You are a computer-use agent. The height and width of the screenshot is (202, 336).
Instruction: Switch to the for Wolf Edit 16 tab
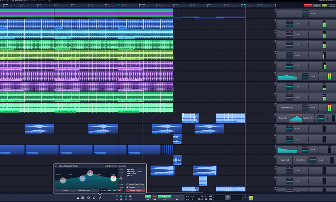37,1
